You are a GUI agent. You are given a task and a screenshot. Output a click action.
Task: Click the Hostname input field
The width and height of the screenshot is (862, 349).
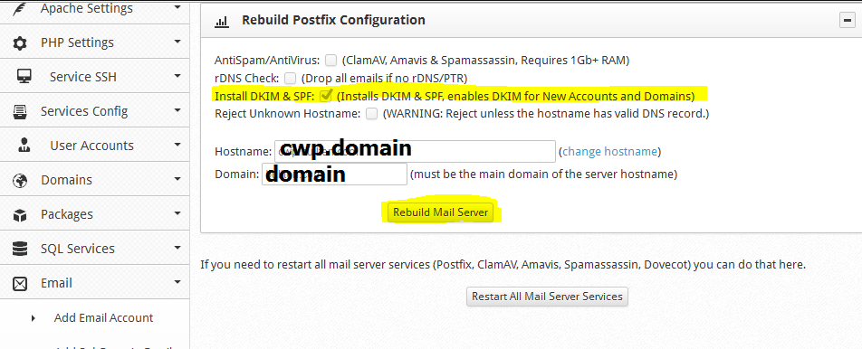(x=415, y=152)
